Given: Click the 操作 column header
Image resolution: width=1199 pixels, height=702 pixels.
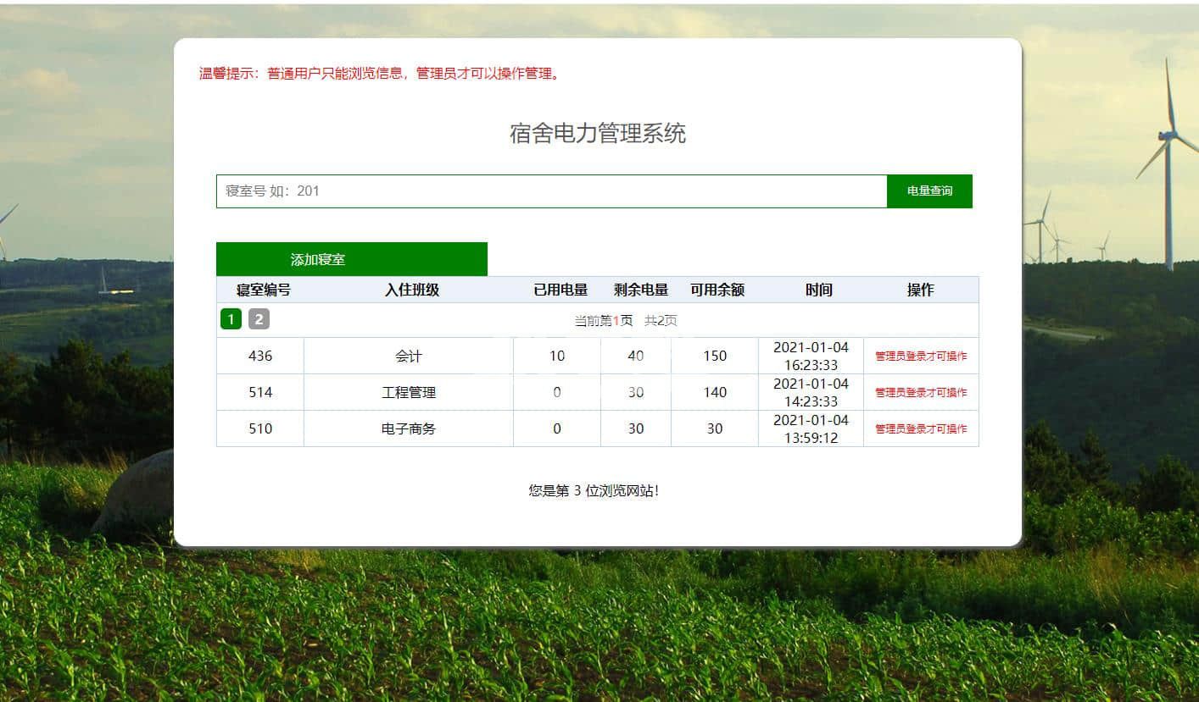Looking at the screenshot, I should (920, 290).
